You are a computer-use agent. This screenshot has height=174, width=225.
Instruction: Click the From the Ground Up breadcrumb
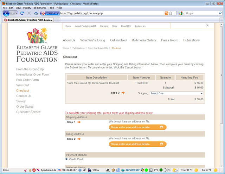(98, 48)
